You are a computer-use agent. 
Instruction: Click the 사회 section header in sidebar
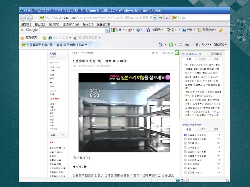click(53, 54)
